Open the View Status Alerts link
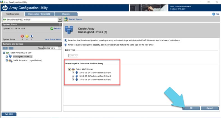221x118 pixels. (x=52, y=40)
